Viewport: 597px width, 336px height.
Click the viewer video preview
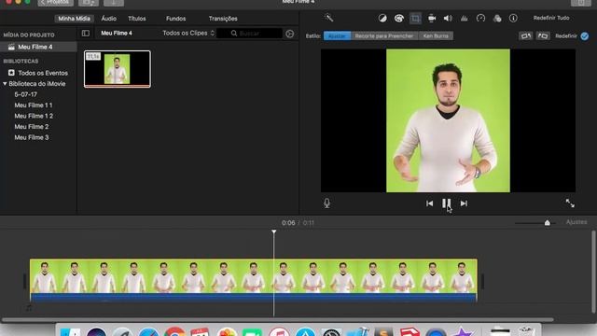(x=448, y=120)
